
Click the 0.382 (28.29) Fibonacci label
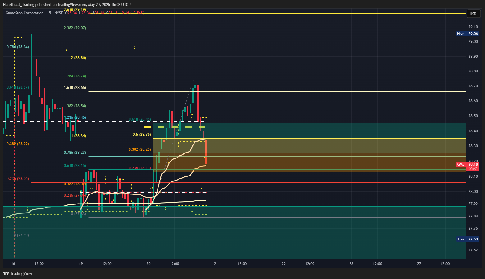click(18, 144)
